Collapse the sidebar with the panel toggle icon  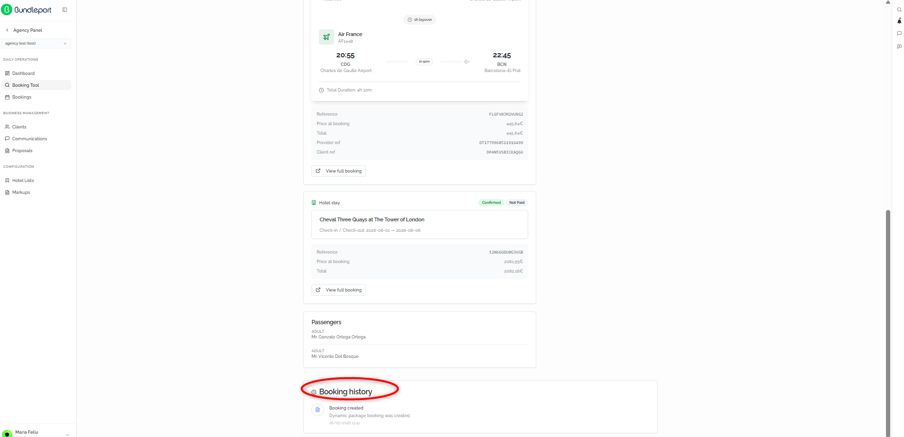65,9
